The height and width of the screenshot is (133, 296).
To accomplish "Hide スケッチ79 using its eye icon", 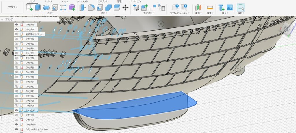I will pyautogui.click(x=16, y=25).
